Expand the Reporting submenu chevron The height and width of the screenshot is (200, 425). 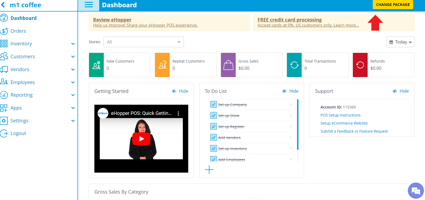[73, 95]
